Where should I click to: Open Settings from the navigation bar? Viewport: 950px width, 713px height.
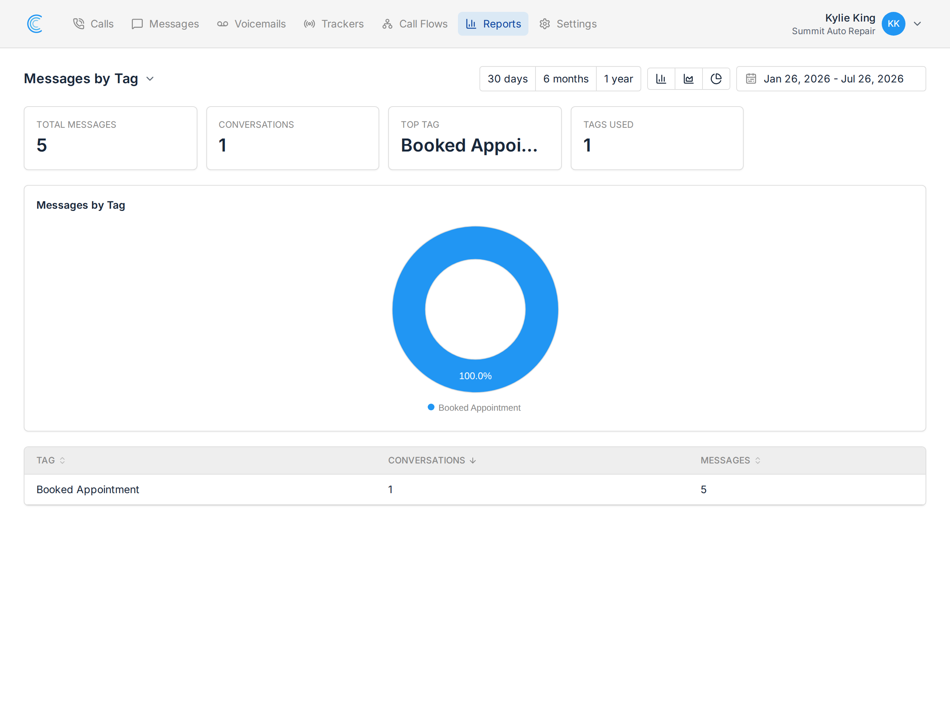[568, 24]
